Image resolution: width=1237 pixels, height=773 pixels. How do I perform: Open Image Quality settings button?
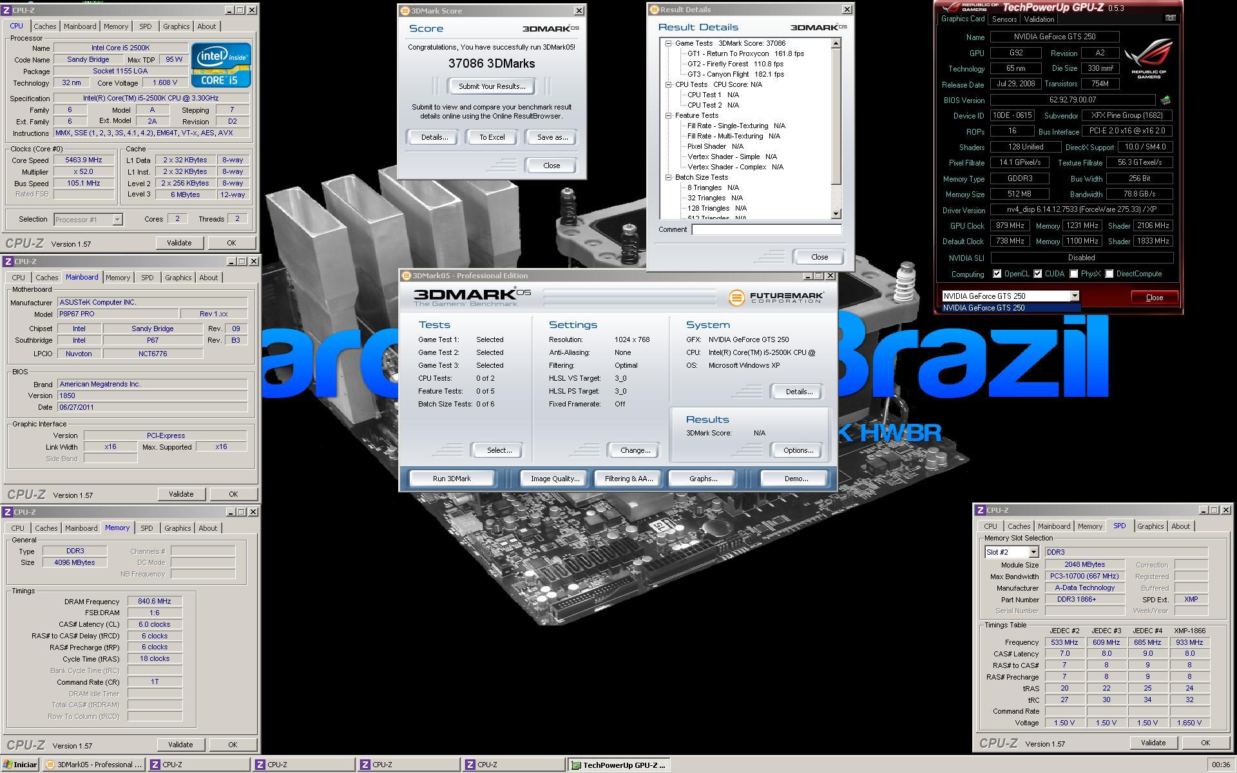(x=555, y=479)
